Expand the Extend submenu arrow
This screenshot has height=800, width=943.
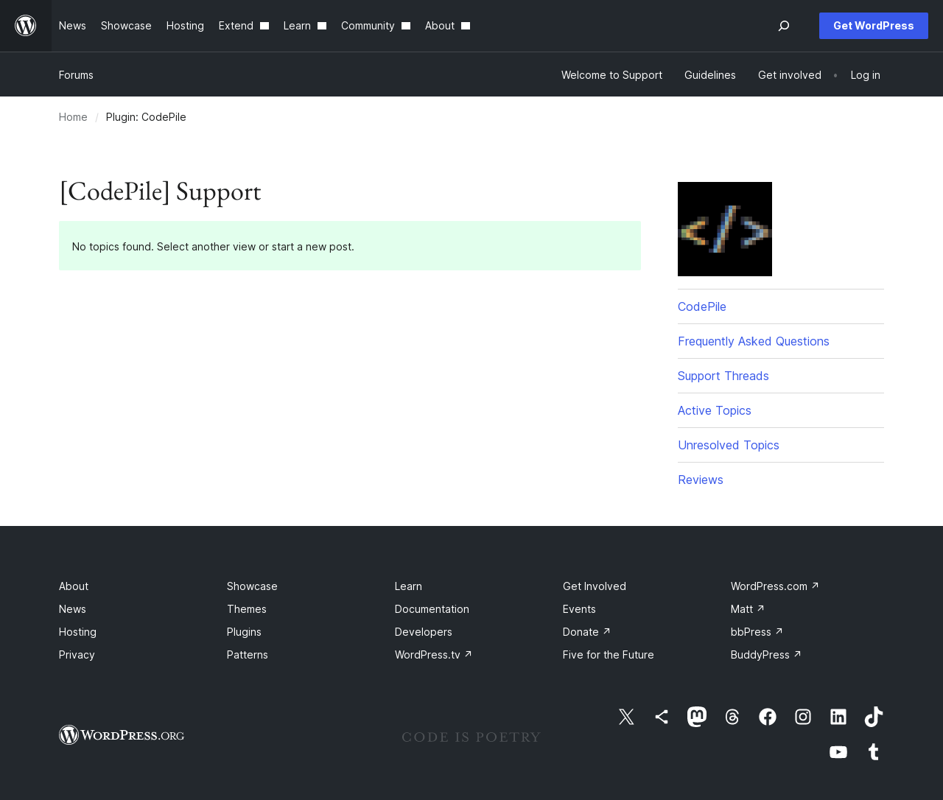tap(264, 26)
